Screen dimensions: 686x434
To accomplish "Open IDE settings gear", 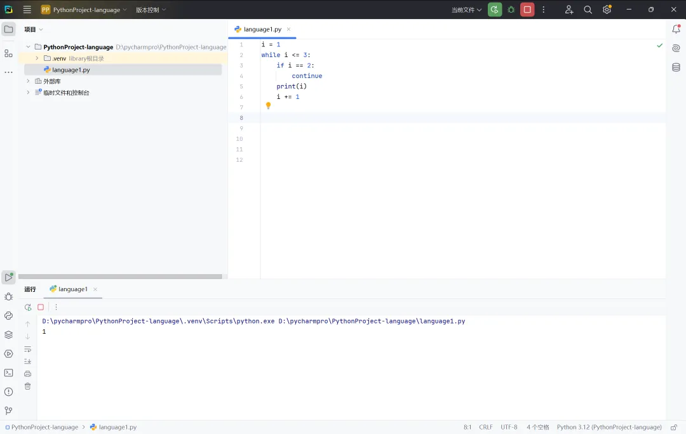I will point(607,10).
